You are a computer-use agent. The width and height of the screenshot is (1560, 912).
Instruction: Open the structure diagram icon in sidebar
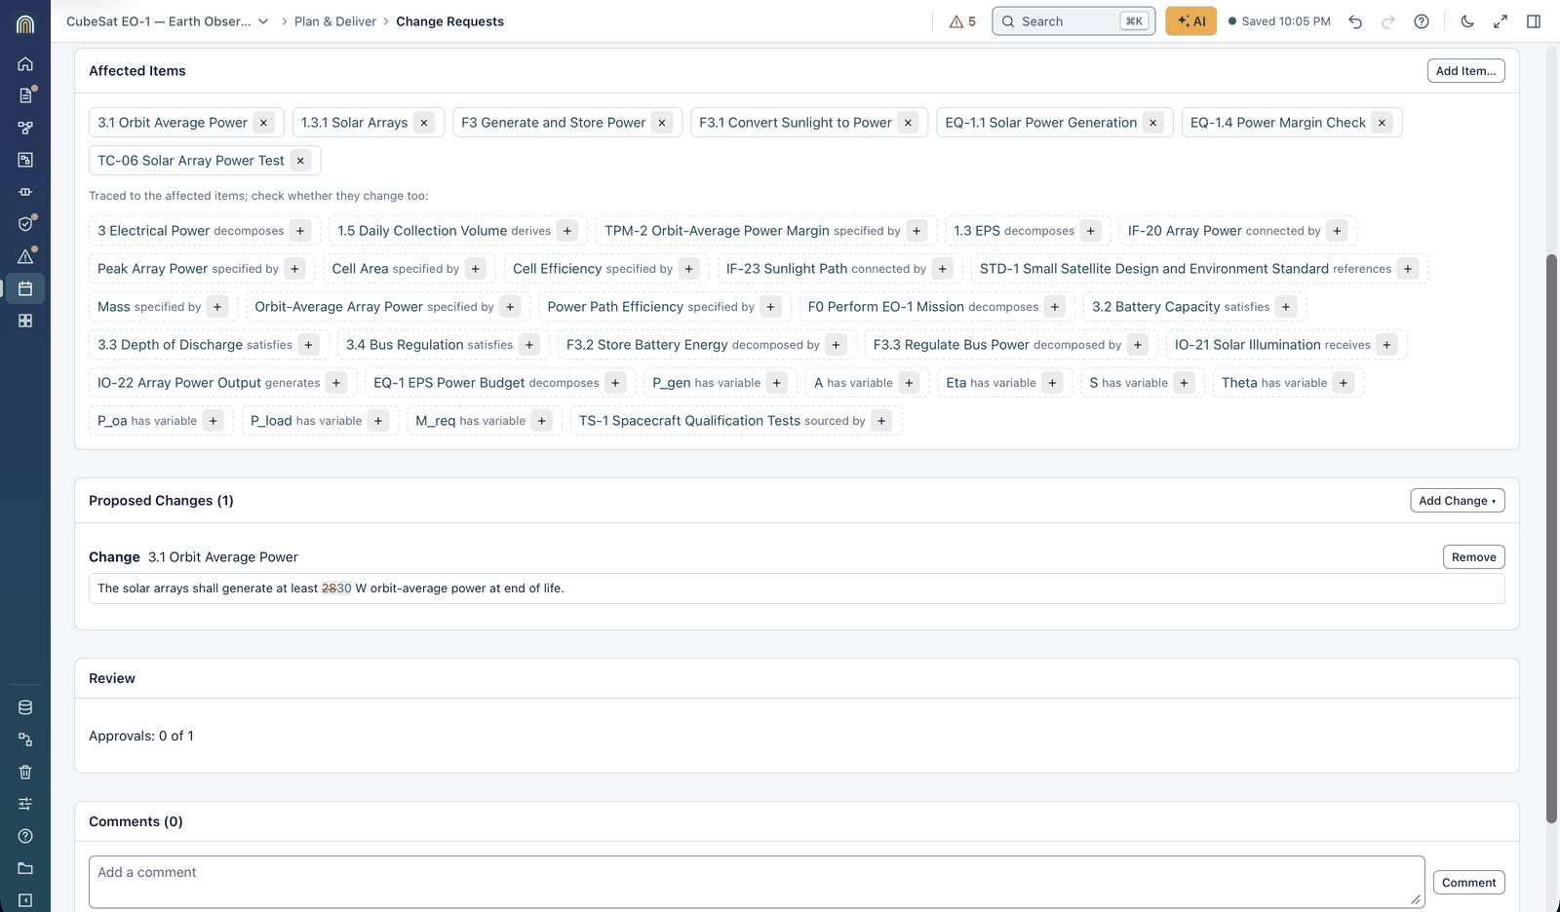point(25,128)
